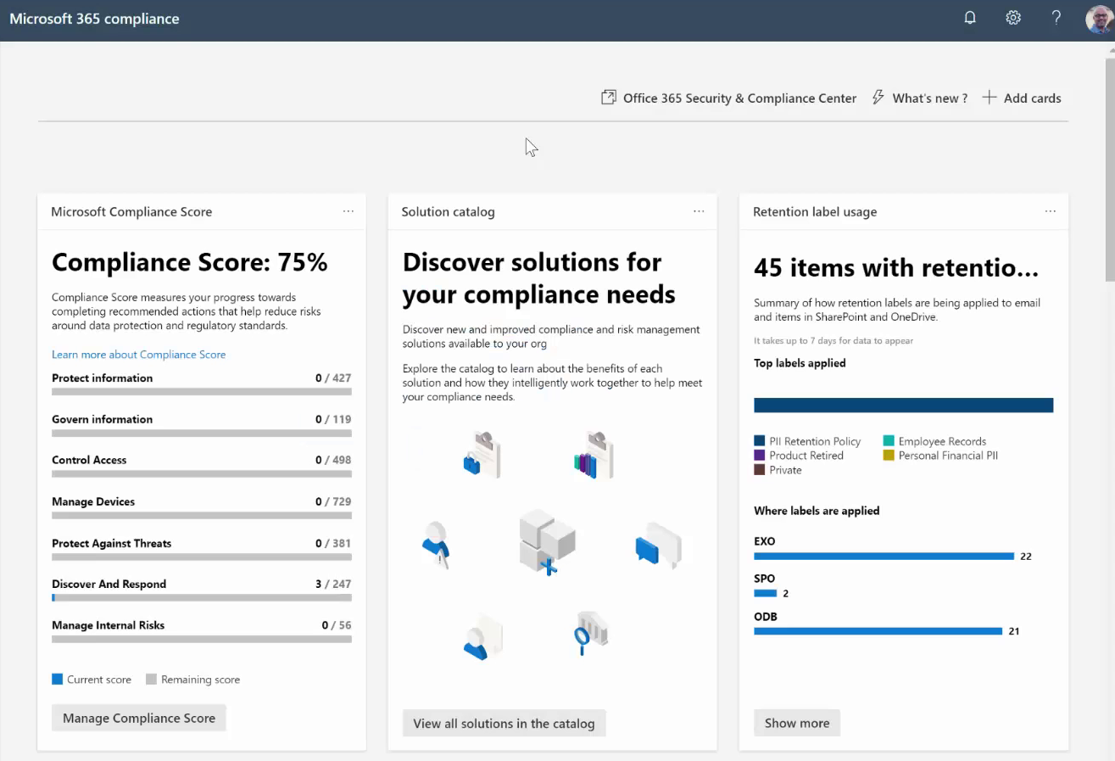Viewport: 1115px width, 761px height.
Task: Click the 0 / 498 score value
Action: pyautogui.click(x=333, y=460)
